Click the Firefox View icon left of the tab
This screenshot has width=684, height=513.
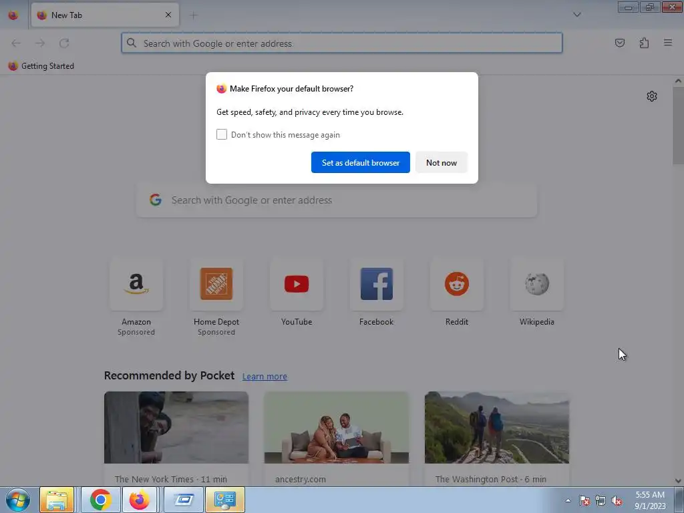(x=13, y=15)
